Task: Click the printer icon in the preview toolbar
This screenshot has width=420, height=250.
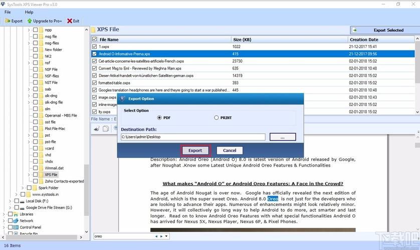Action: click(x=97, y=128)
